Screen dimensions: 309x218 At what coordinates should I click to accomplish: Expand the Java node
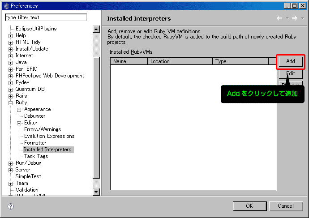pos(11,63)
